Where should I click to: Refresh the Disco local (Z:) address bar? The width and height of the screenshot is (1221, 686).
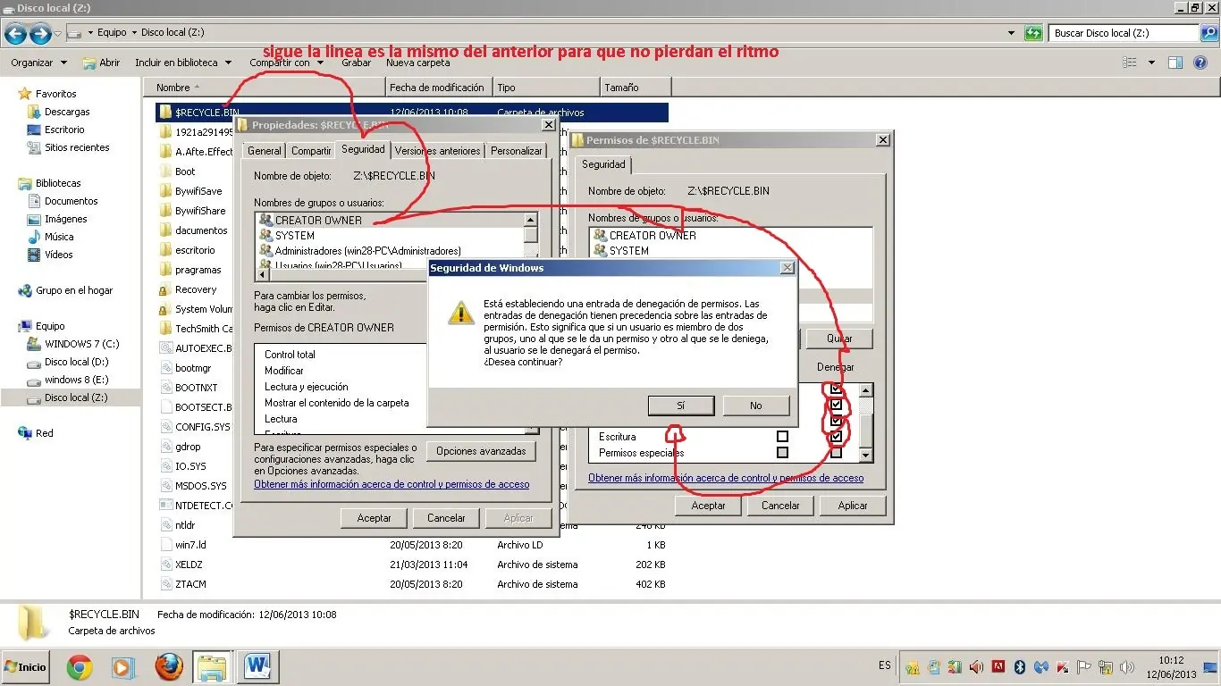(x=1033, y=33)
